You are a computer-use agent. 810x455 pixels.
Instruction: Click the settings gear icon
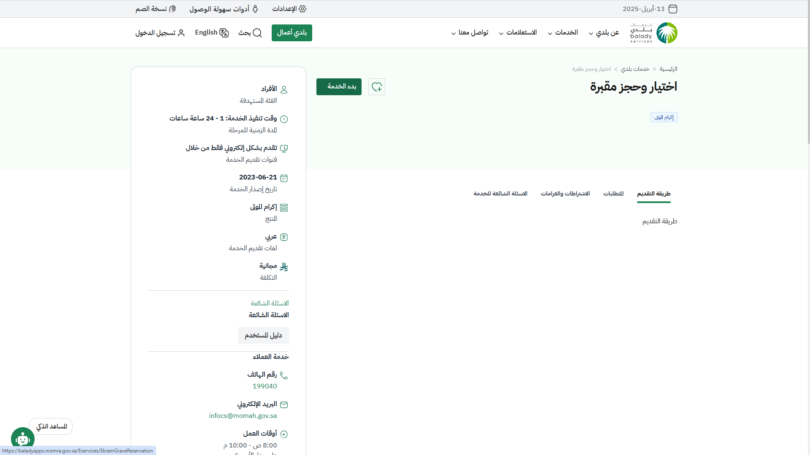pyautogui.click(x=302, y=9)
